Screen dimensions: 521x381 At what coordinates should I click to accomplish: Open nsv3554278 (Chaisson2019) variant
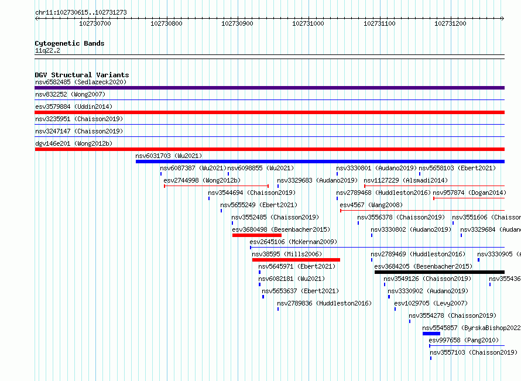point(453,315)
